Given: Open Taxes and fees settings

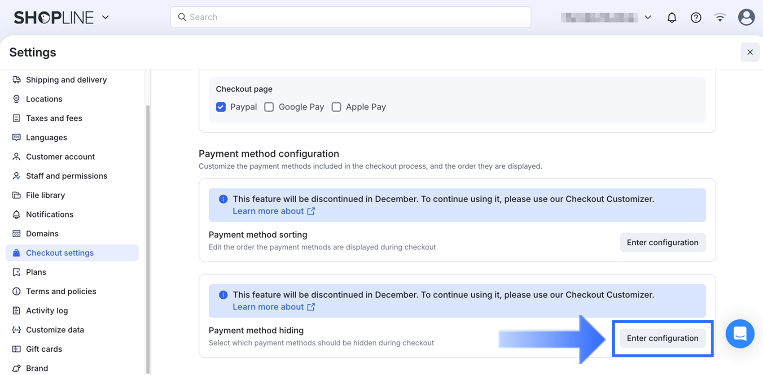Looking at the screenshot, I should tap(54, 118).
